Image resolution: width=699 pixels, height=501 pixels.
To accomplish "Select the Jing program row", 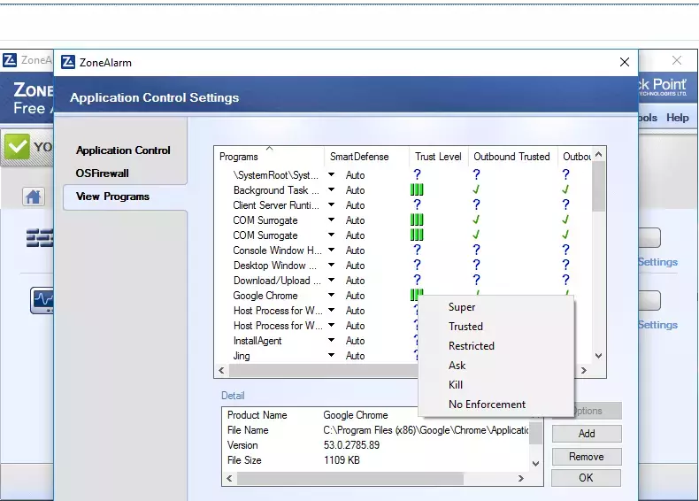I will [x=242, y=356].
